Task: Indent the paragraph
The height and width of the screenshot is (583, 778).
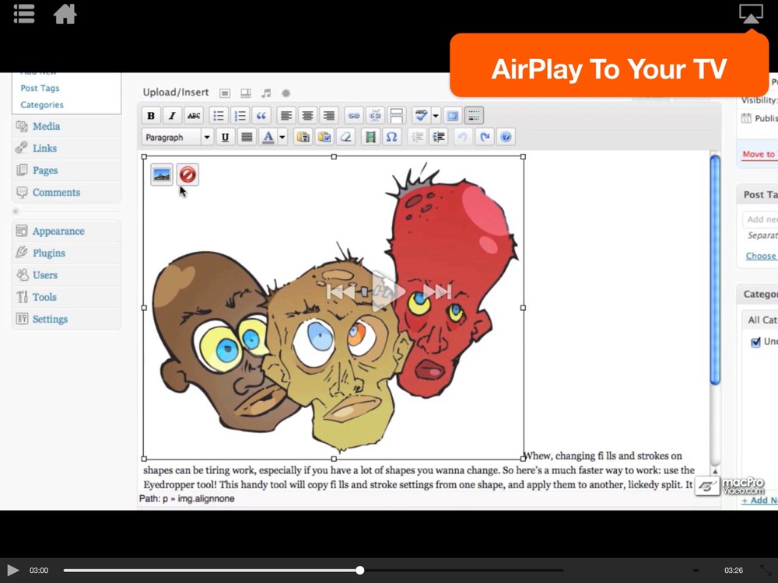Action: tap(439, 137)
